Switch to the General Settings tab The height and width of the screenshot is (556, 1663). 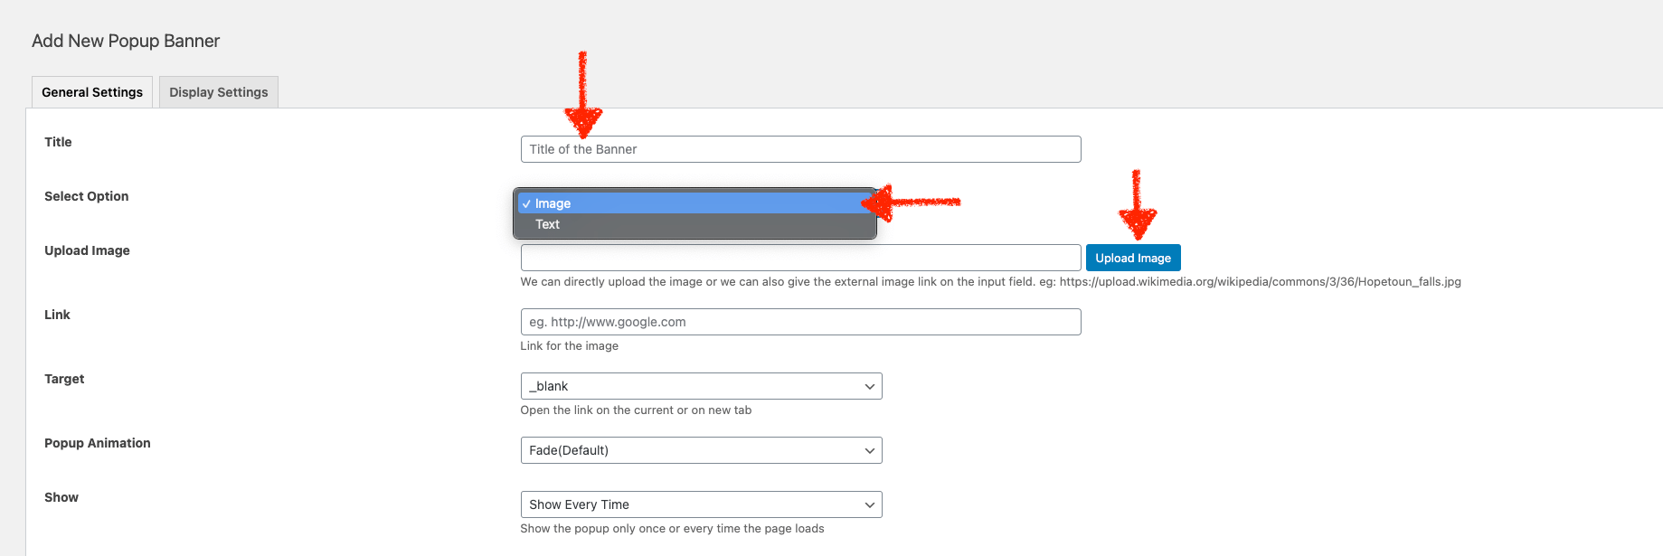(92, 92)
